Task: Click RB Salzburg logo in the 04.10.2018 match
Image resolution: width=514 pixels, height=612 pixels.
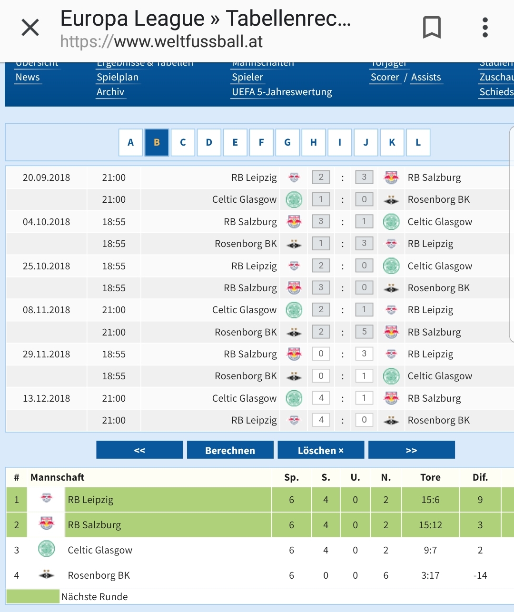Action: click(x=294, y=221)
